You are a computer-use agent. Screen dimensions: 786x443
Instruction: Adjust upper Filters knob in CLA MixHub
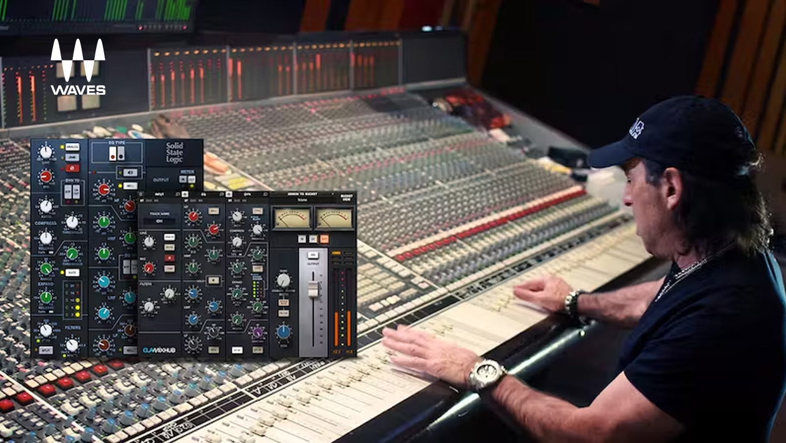click(170, 293)
